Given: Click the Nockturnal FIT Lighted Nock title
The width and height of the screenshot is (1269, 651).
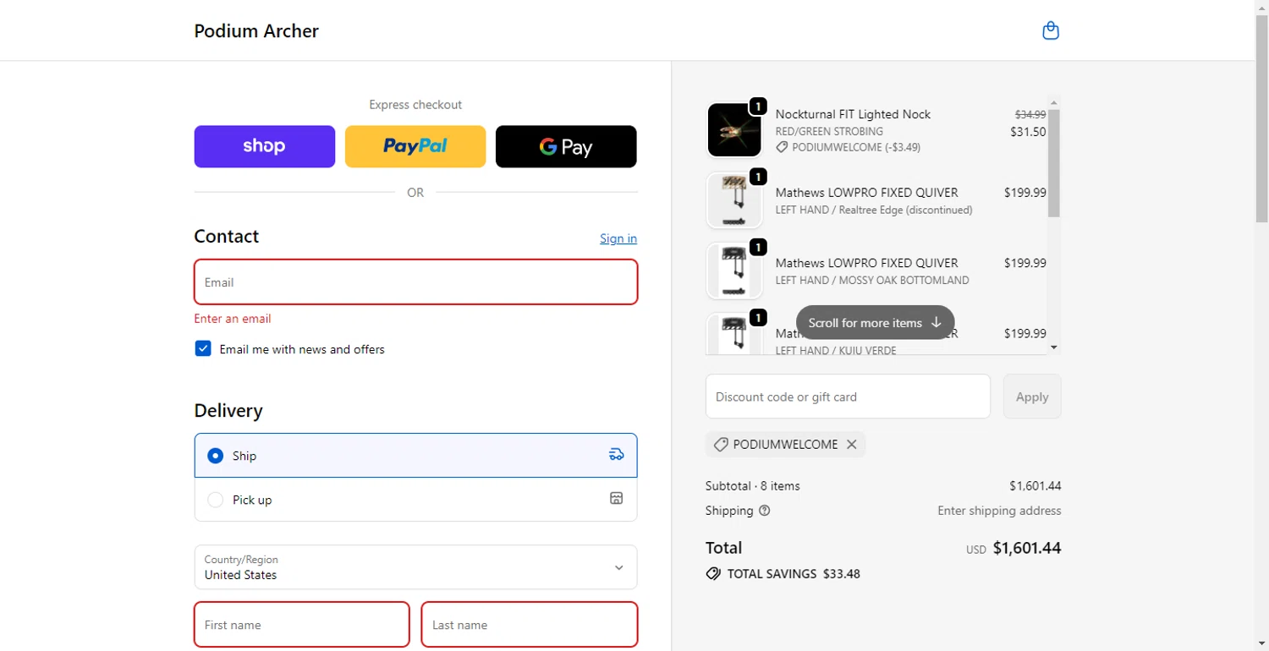Looking at the screenshot, I should (x=853, y=114).
